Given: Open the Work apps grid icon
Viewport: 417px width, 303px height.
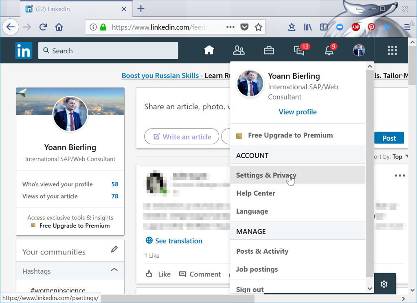Looking at the screenshot, I should click(392, 50).
